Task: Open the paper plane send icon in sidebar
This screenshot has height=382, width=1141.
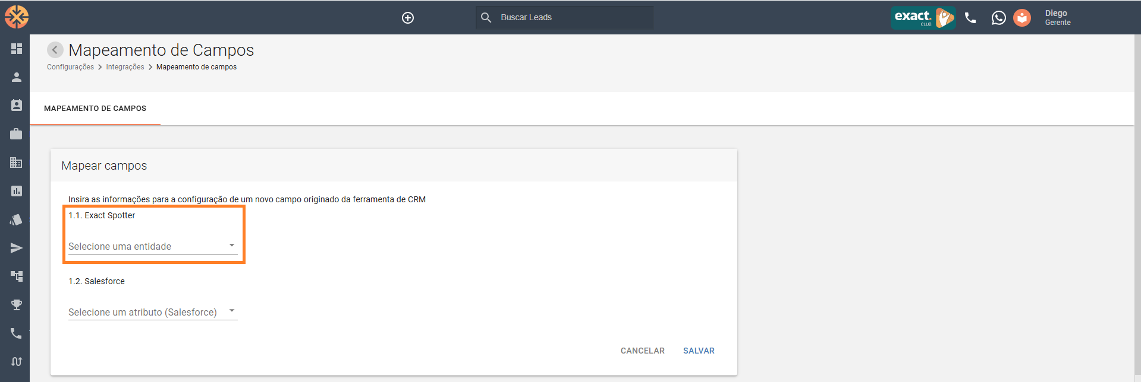Action: 17,248
